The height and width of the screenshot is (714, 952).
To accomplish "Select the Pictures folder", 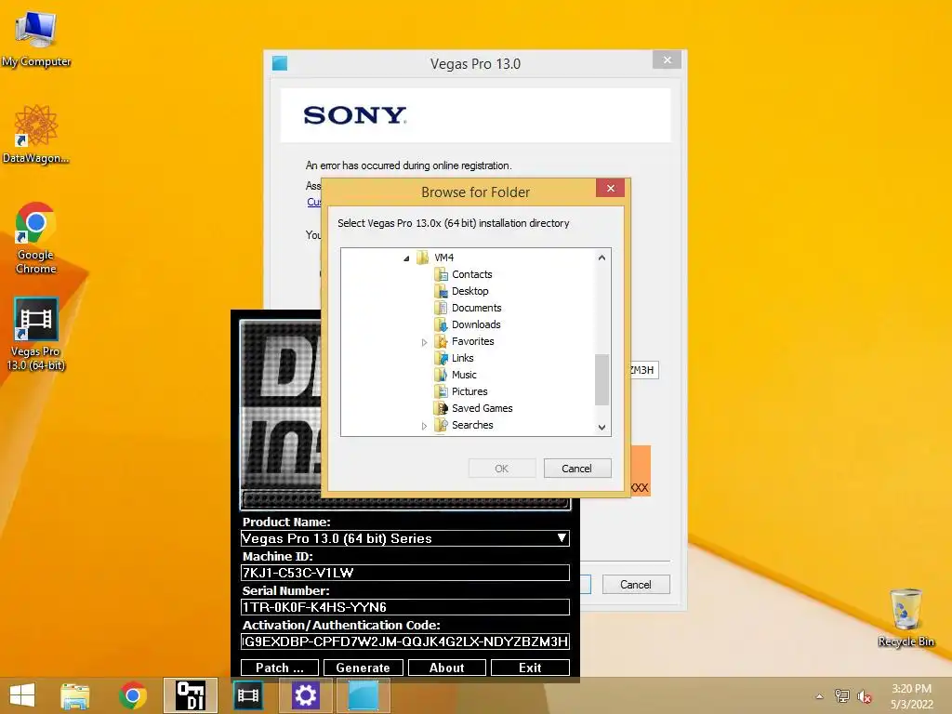I will 469,391.
